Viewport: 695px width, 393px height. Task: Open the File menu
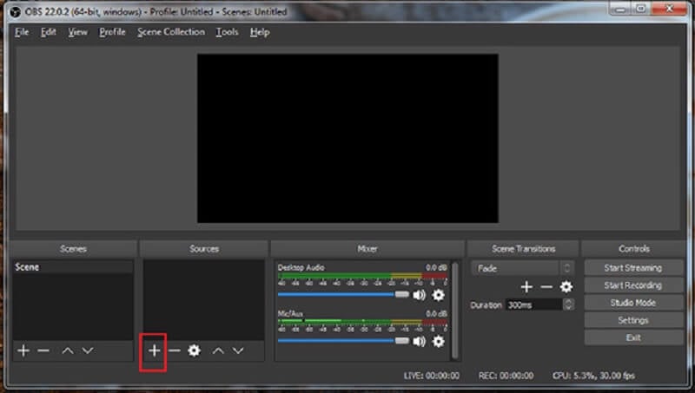(22, 32)
